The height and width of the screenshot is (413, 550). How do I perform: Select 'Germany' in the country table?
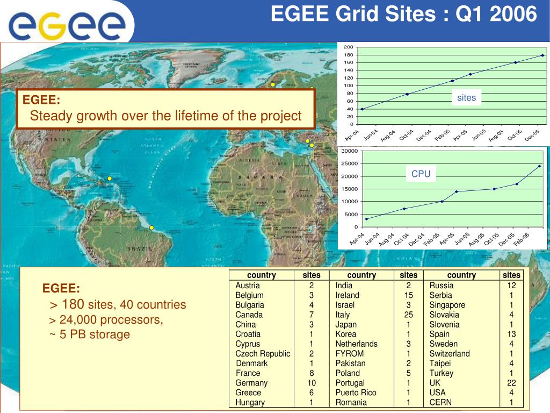pyautogui.click(x=251, y=383)
